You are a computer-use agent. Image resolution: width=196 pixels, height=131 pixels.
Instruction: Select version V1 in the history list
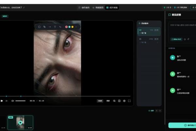(x=149, y=41)
